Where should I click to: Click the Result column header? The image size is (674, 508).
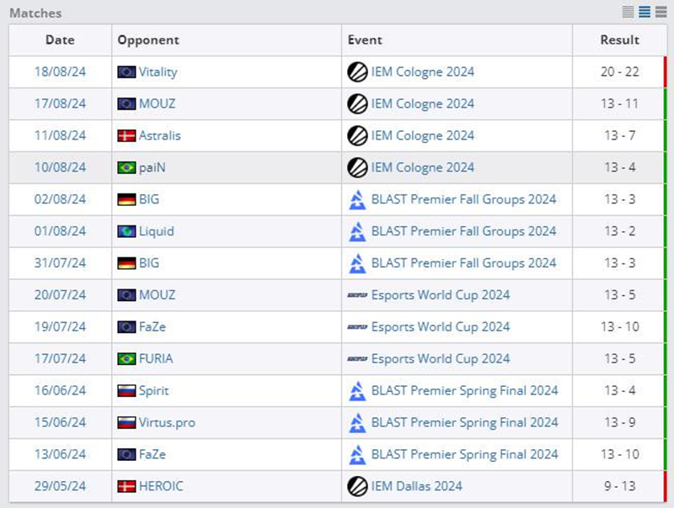click(619, 40)
